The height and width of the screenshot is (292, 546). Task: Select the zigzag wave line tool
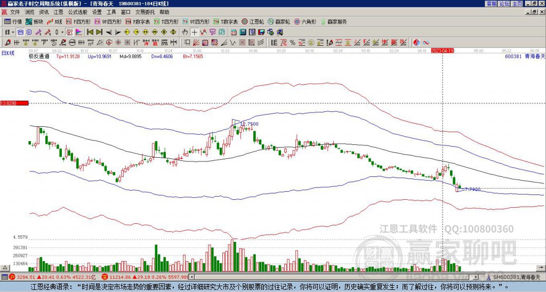coord(233,43)
